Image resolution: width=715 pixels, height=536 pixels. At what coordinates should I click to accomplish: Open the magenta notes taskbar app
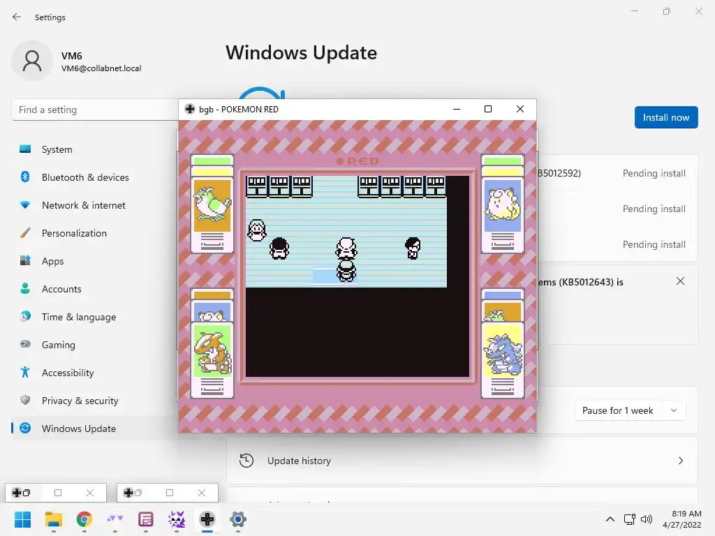point(145,519)
